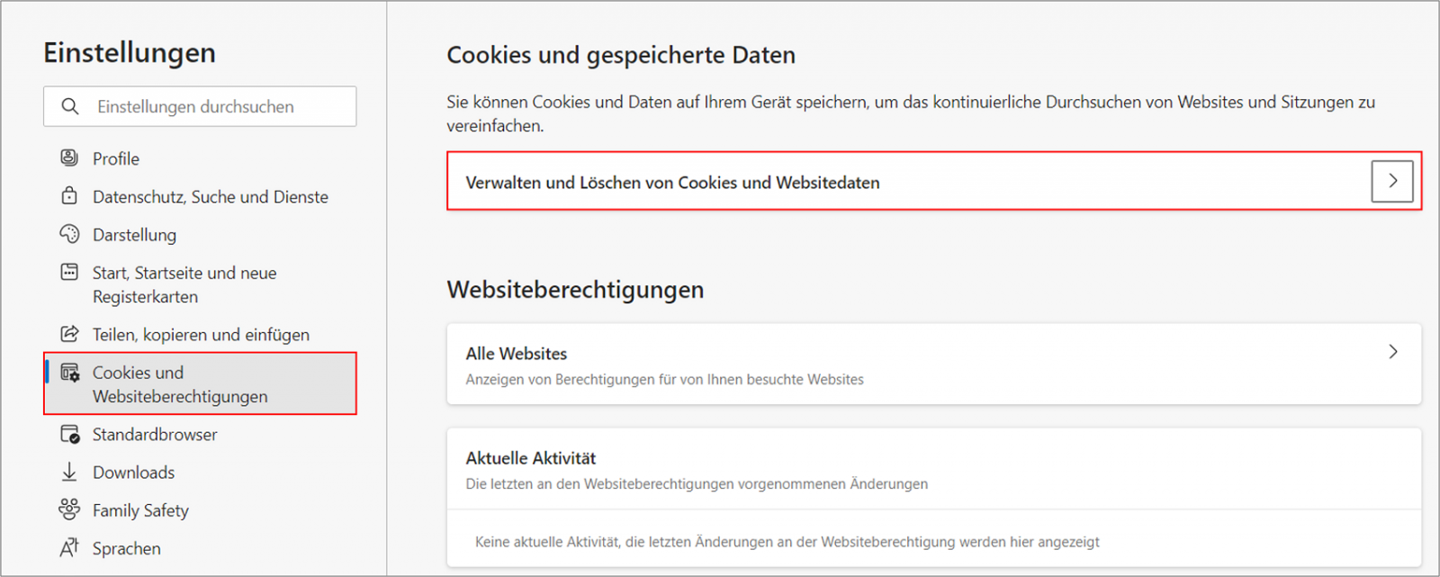This screenshot has width=1440, height=577.
Task: Click the Downloads icon
Action: pyautogui.click(x=69, y=472)
